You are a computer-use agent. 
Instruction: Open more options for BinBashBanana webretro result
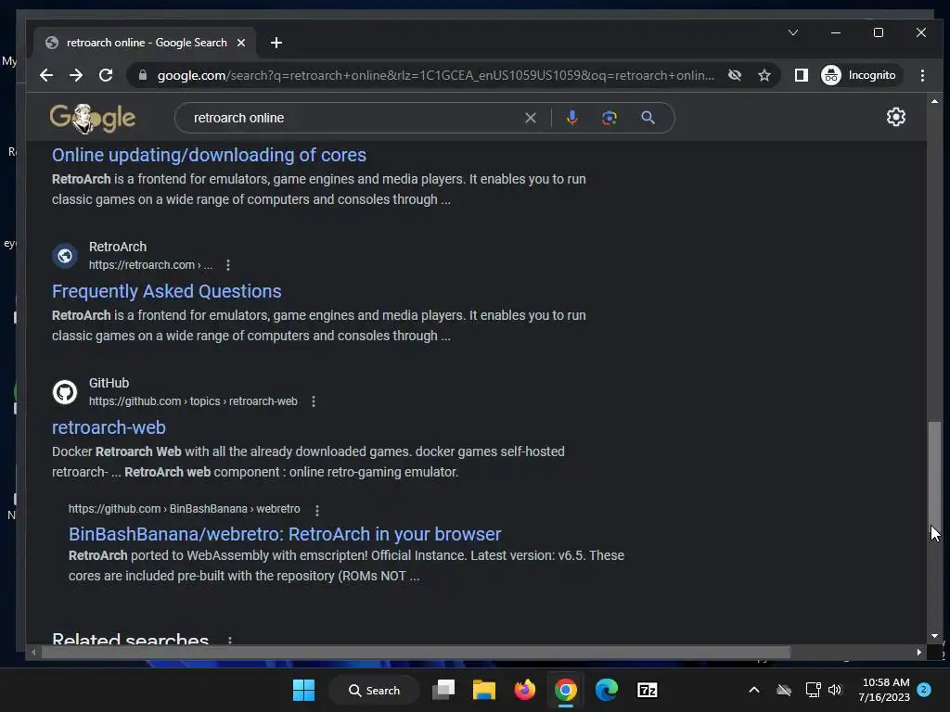317,510
